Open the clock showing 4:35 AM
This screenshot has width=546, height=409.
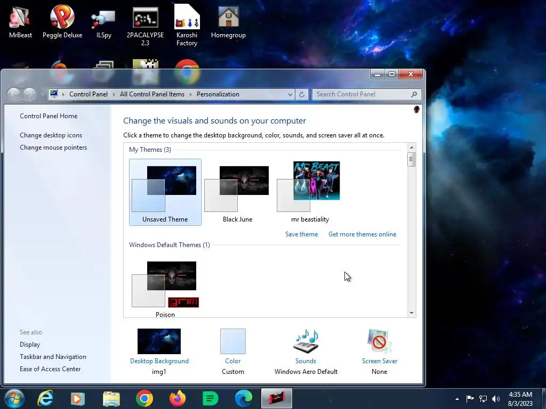click(520, 399)
